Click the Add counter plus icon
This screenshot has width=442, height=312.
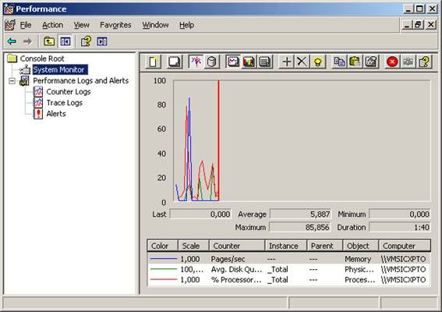tap(286, 62)
